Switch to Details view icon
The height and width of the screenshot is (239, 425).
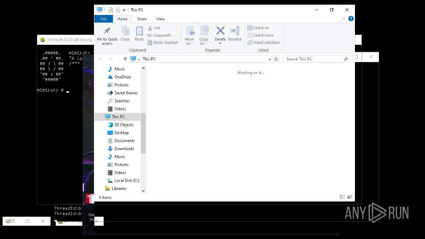tap(342, 197)
